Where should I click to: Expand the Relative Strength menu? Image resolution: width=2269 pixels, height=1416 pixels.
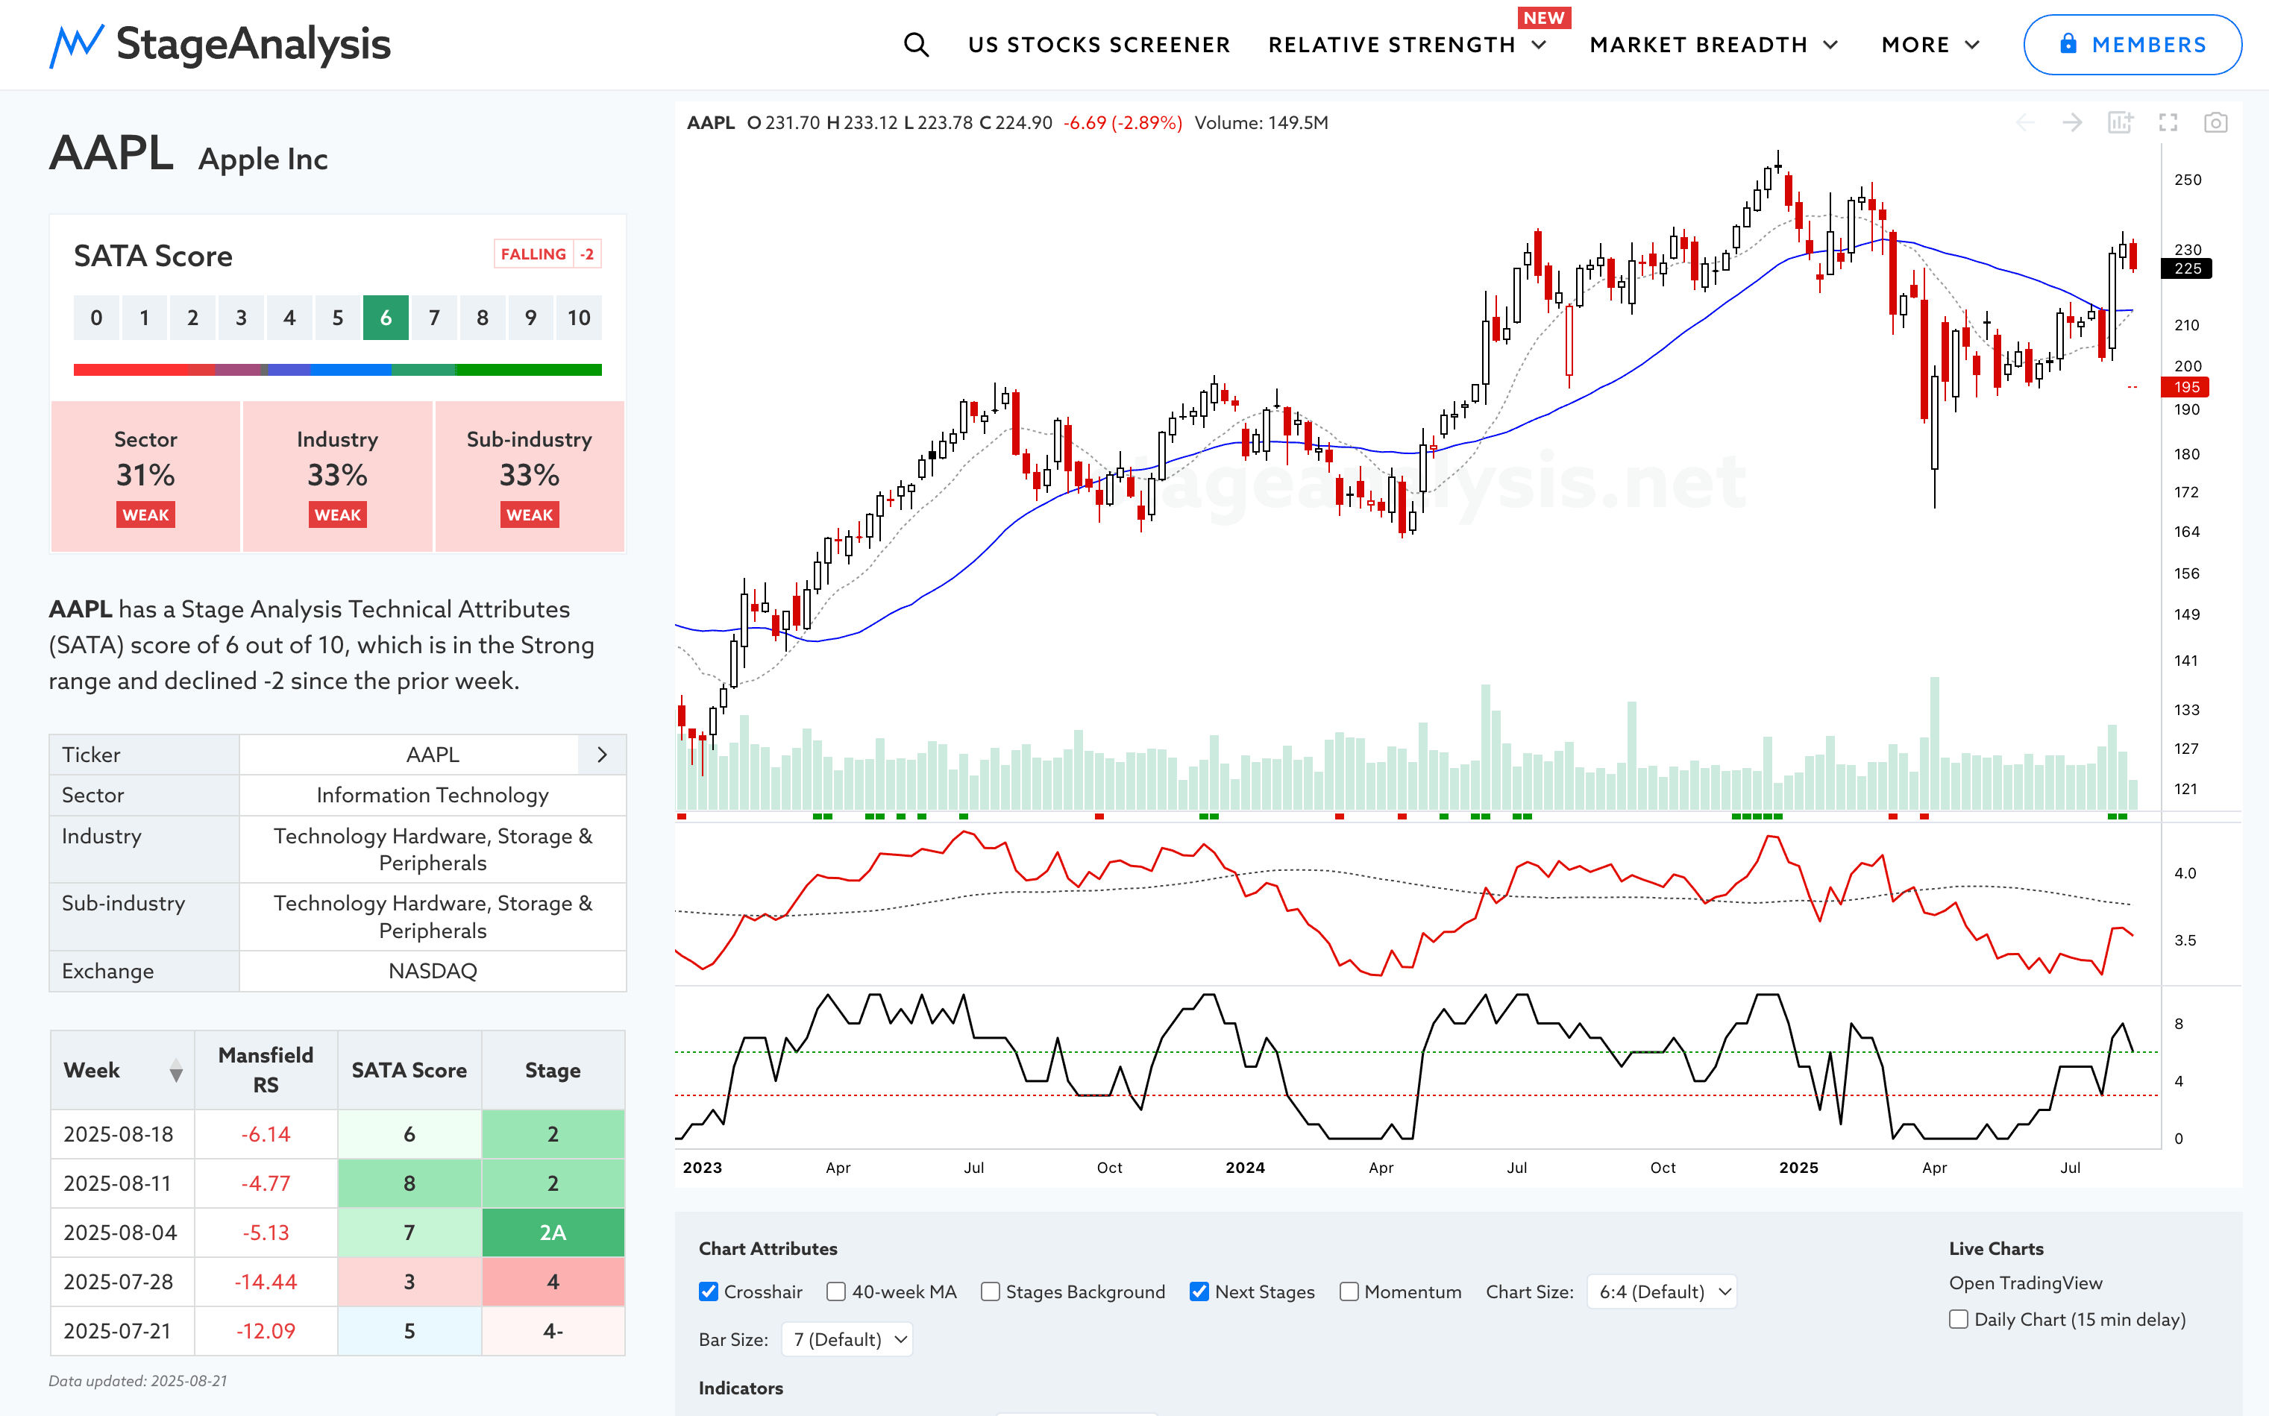1407,45
